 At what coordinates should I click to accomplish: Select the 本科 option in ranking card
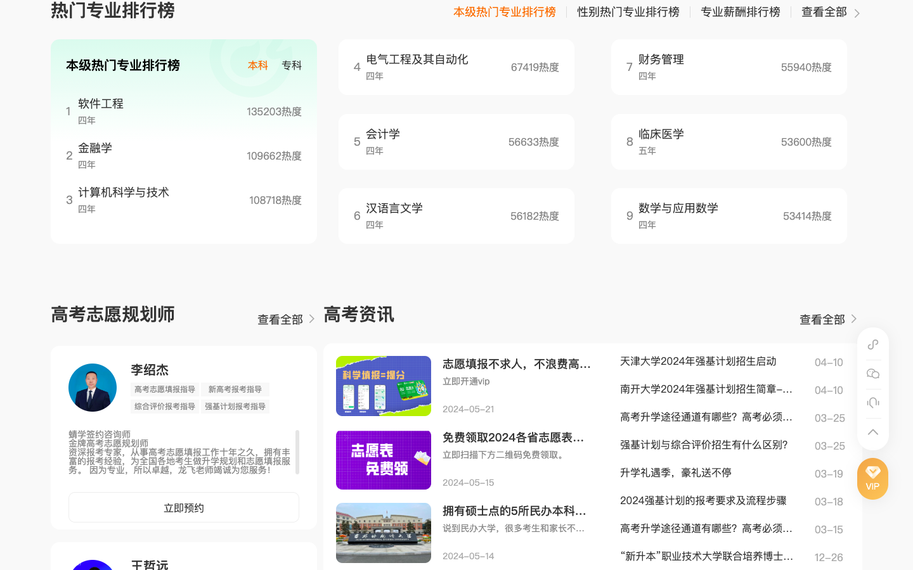click(257, 65)
